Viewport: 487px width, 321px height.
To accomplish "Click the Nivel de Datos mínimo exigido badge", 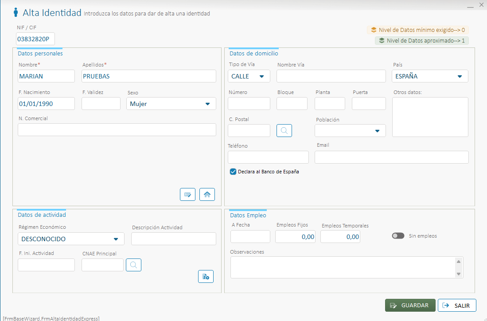I will coord(418,30).
